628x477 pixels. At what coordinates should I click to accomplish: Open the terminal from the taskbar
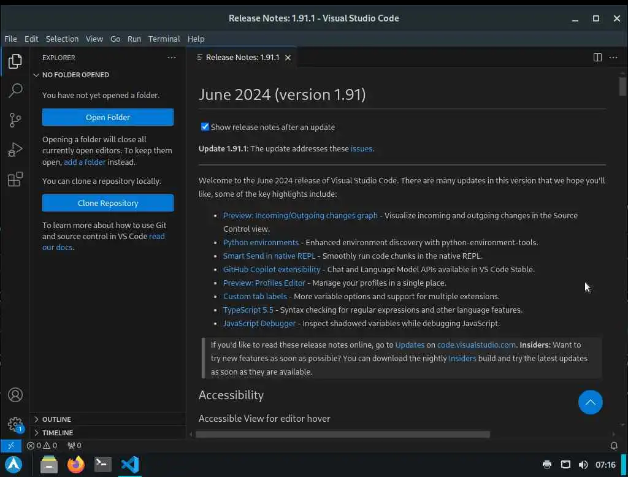coord(102,465)
